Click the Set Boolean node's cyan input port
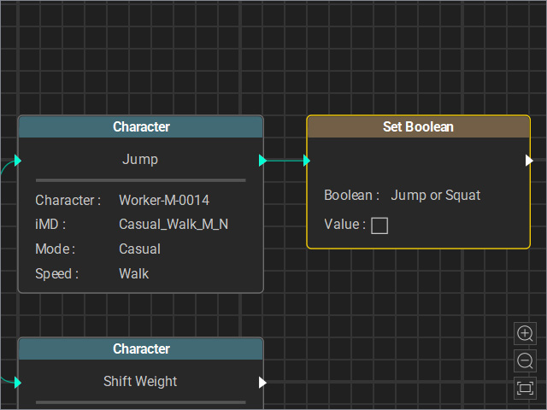Screen dimensions: 547x410 point(307,161)
